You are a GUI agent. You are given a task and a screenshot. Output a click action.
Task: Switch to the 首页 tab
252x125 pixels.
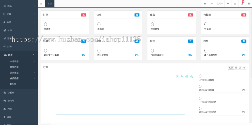pos(50,4)
